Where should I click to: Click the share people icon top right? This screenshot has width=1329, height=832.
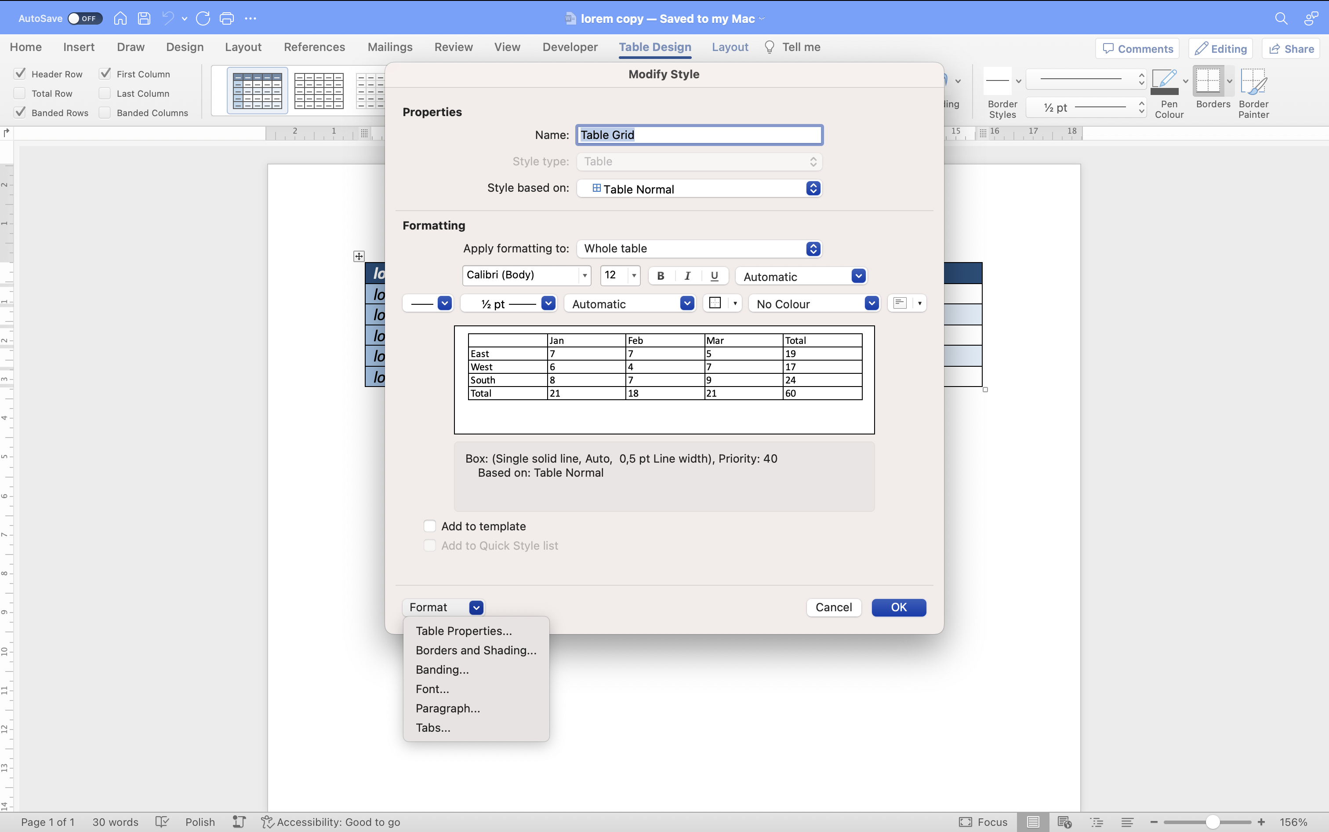coord(1311,18)
